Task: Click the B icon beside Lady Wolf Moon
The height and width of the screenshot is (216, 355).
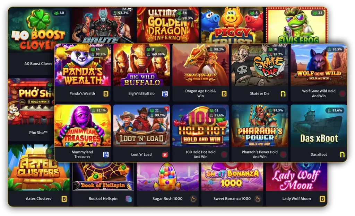Action: pos(322,199)
